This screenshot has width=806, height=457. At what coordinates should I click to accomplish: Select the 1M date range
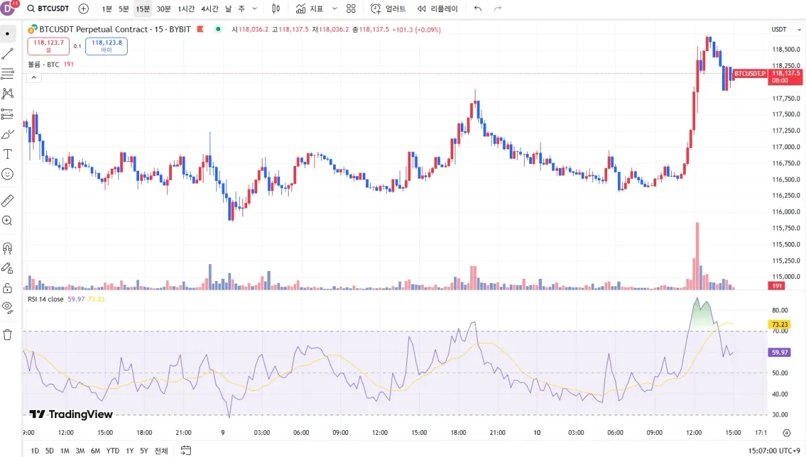[x=64, y=450]
